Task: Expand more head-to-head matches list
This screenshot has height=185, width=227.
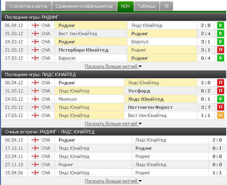Action: point(113,181)
